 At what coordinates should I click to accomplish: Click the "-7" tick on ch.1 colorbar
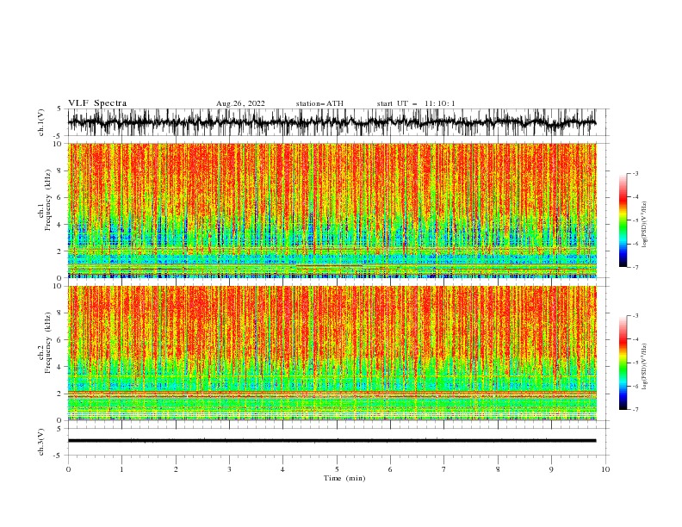click(635, 267)
